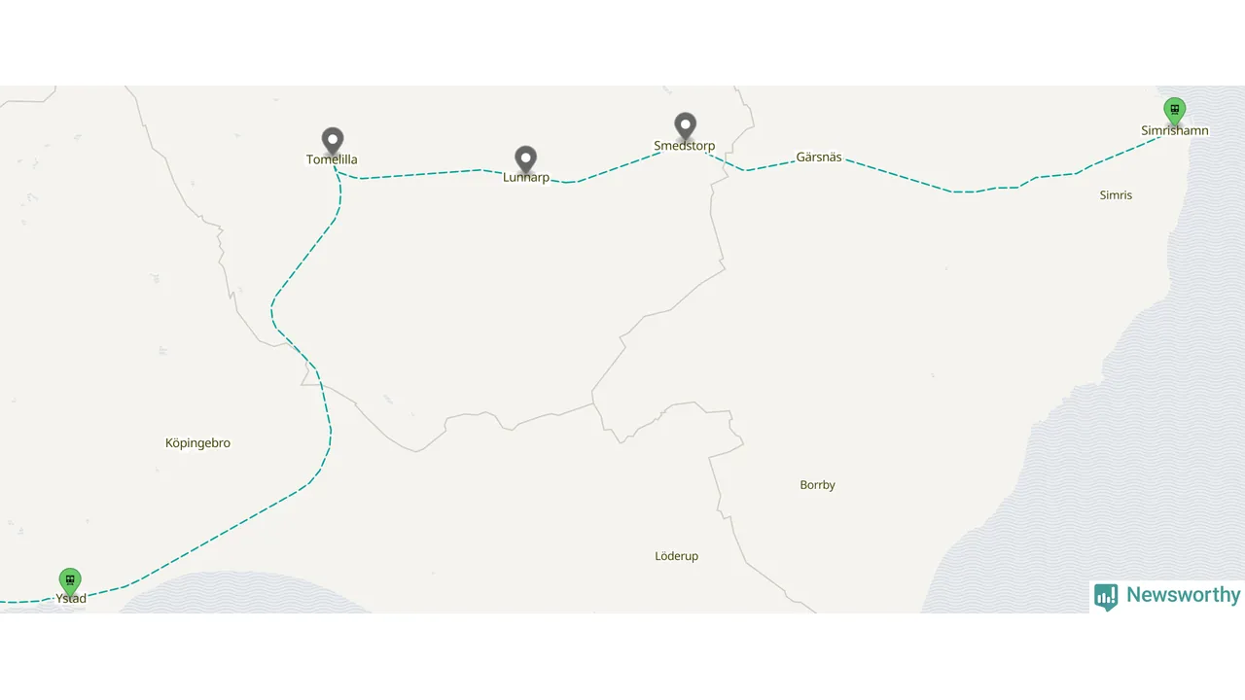Click the Tomelilla town label

pyautogui.click(x=332, y=159)
